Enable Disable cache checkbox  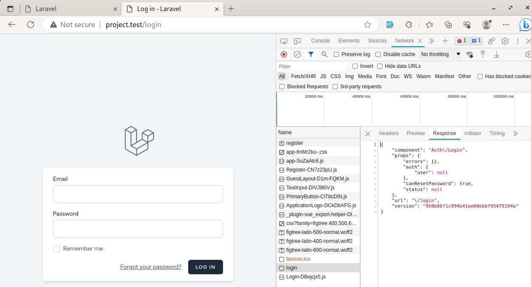(x=378, y=54)
